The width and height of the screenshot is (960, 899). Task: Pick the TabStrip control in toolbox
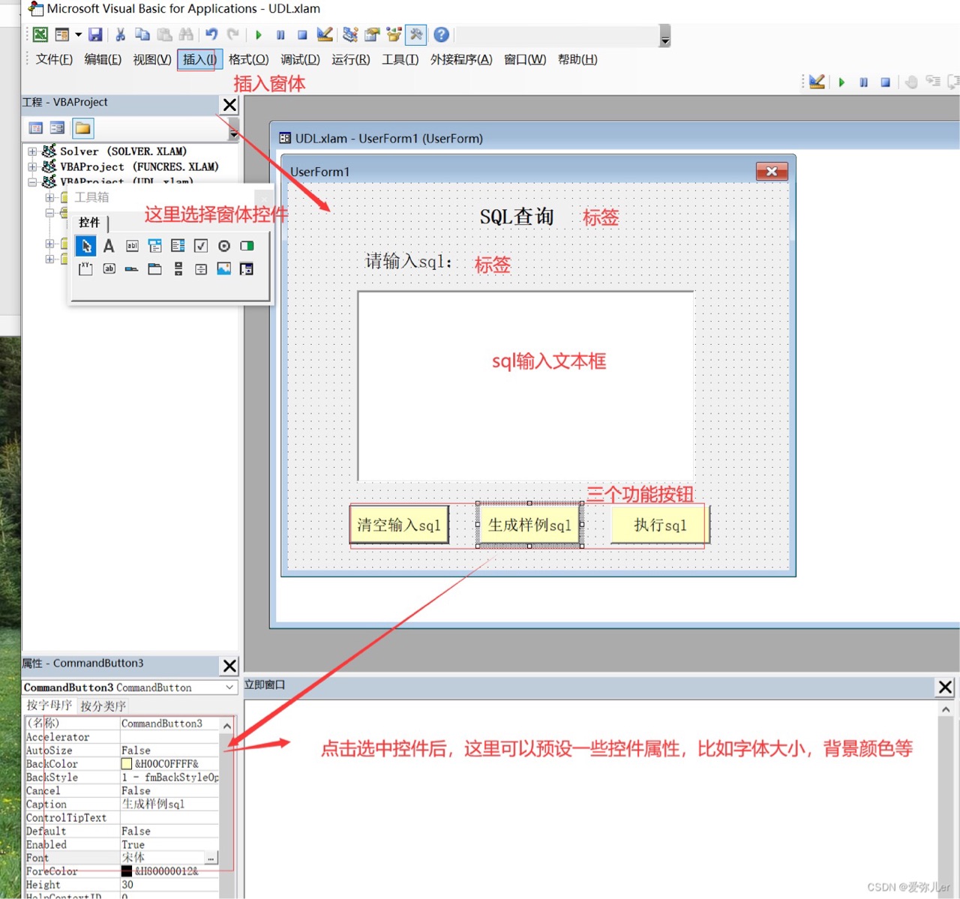[132, 268]
